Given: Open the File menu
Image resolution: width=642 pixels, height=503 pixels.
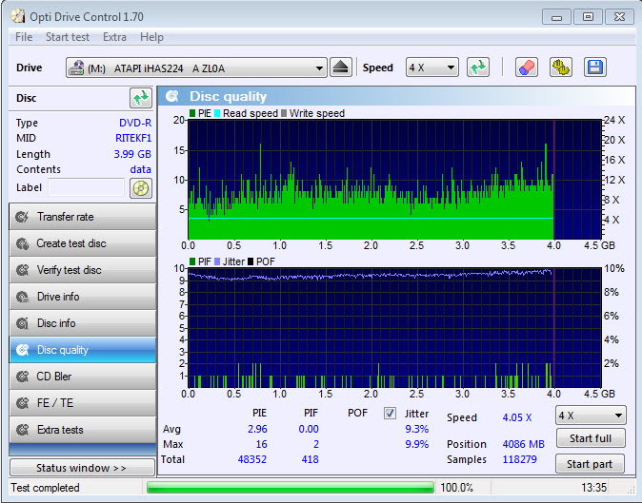Looking at the screenshot, I should (x=24, y=37).
